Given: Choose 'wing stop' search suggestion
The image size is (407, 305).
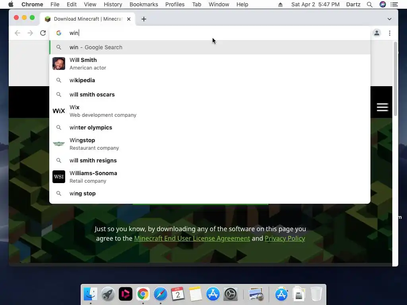Looking at the screenshot, I should pyautogui.click(x=210, y=193).
